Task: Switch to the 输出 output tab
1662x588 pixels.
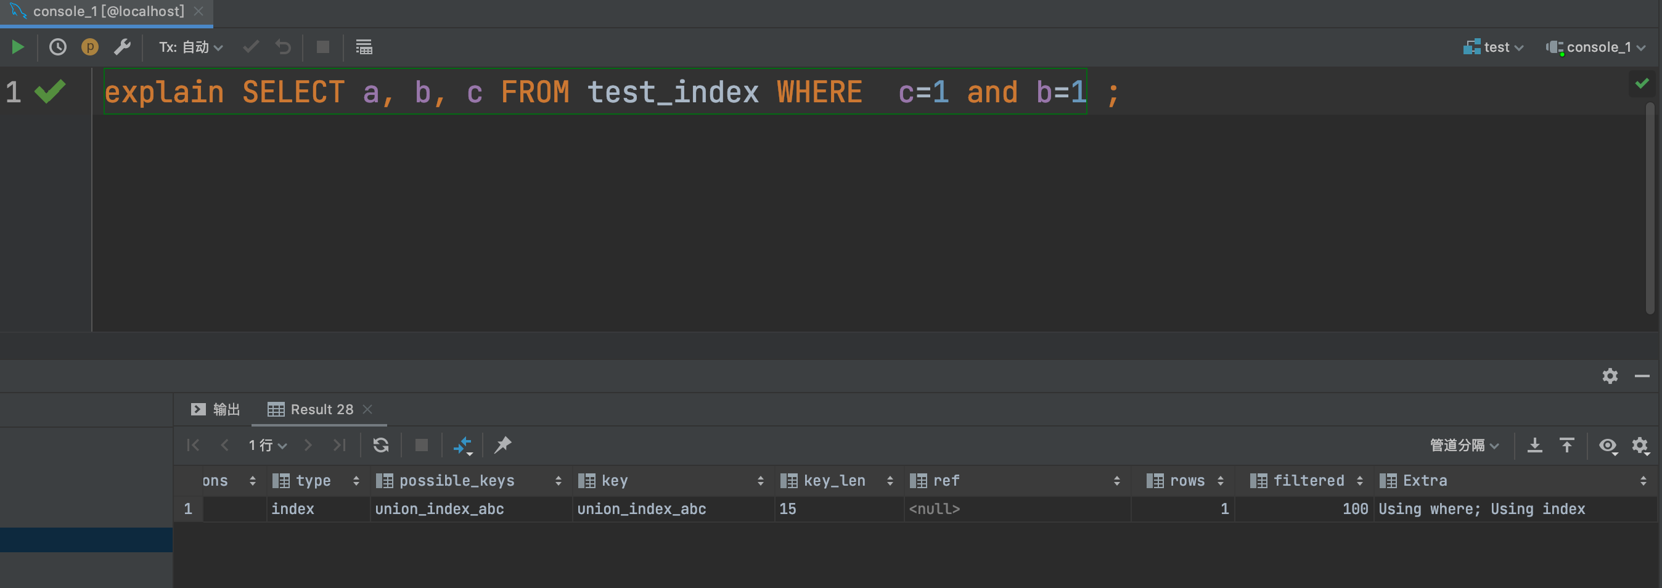Action: [x=216, y=409]
